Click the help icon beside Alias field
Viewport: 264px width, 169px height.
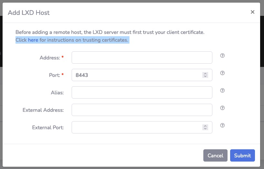coord(222,90)
